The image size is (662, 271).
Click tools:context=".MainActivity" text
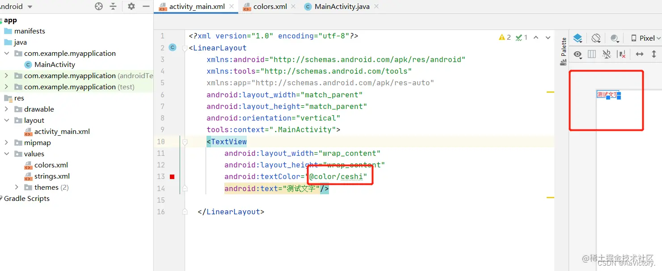(273, 129)
